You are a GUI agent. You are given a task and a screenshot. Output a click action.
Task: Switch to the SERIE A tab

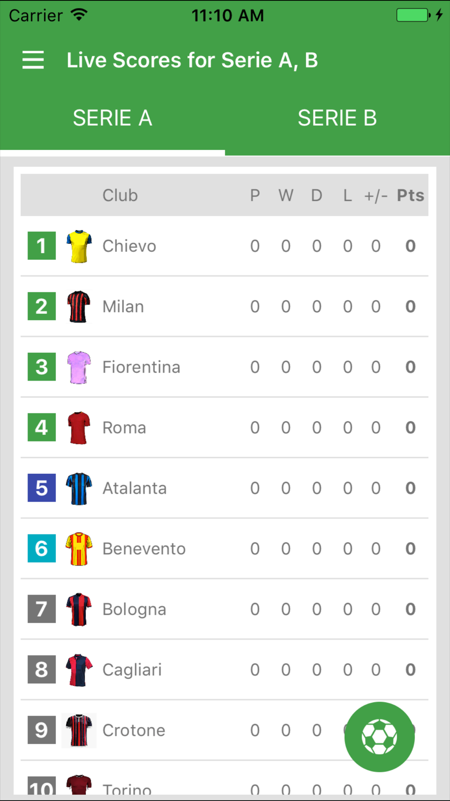[112, 118]
